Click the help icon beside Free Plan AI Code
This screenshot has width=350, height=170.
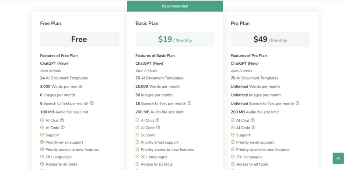[x=63, y=128]
